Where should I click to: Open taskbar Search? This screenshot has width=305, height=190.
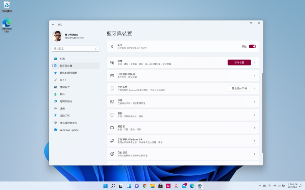point(113,186)
